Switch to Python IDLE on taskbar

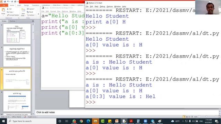click(x=124, y=121)
